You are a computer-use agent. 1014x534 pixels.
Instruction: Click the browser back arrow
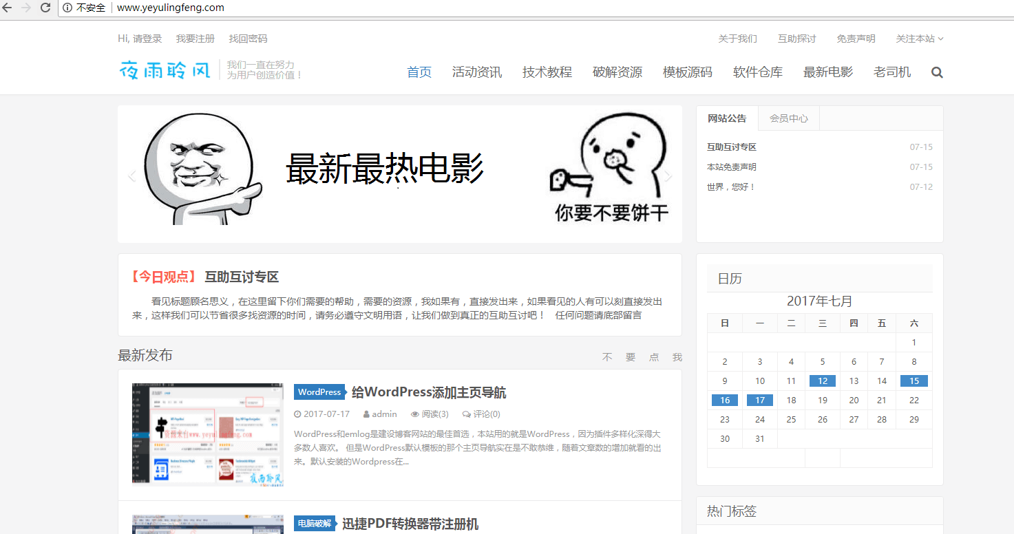tap(8, 8)
